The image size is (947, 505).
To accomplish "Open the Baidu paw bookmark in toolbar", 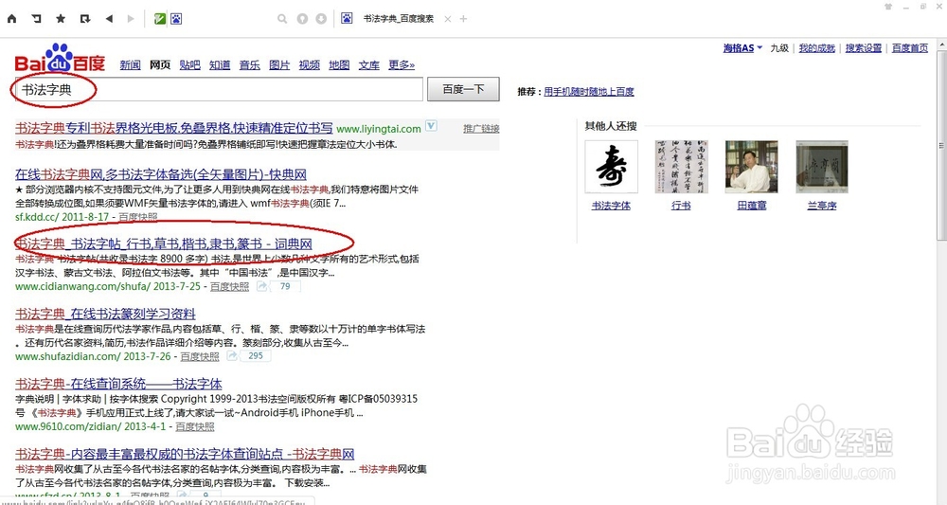I will pyautogui.click(x=176, y=19).
